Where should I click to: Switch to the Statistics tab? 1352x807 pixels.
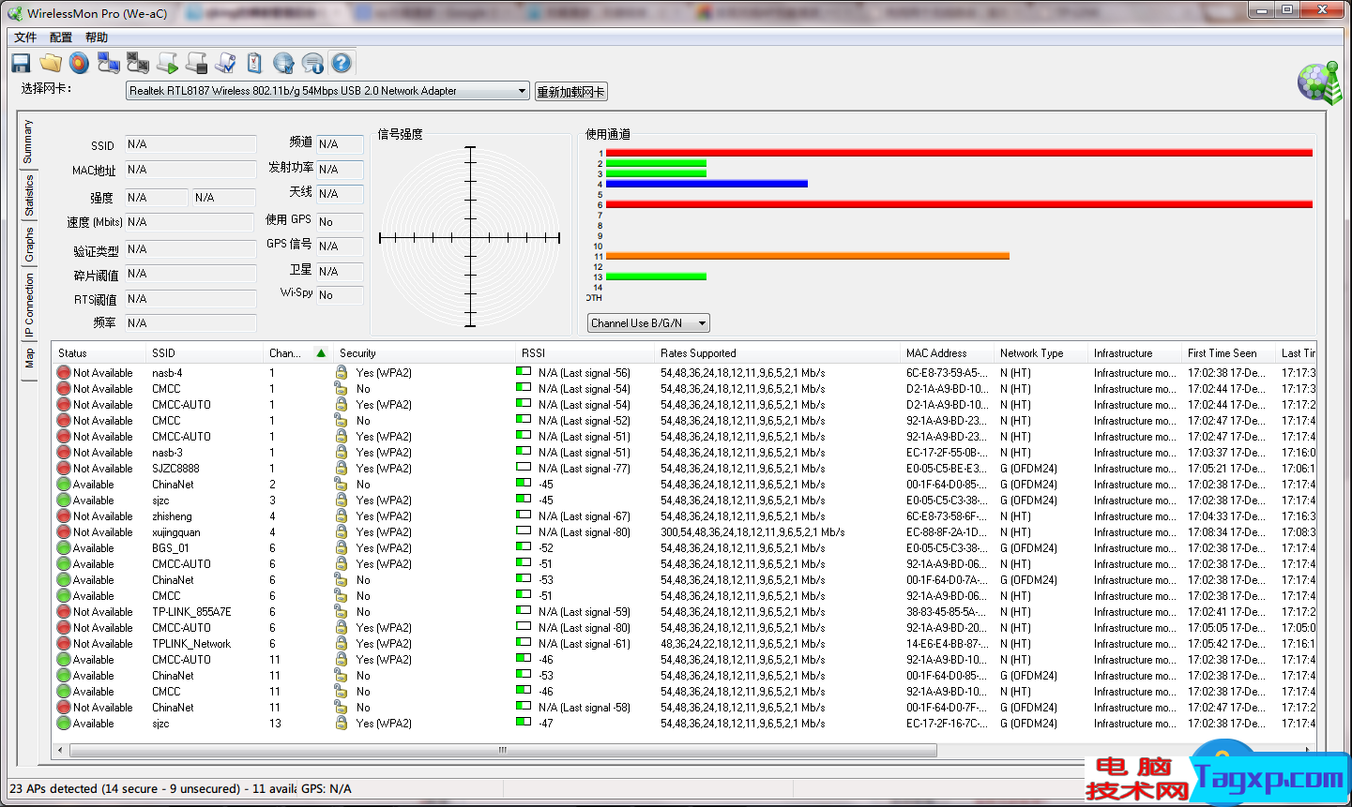[28, 195]
